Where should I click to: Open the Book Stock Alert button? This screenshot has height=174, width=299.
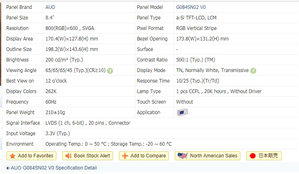click(x=87, y=156)
